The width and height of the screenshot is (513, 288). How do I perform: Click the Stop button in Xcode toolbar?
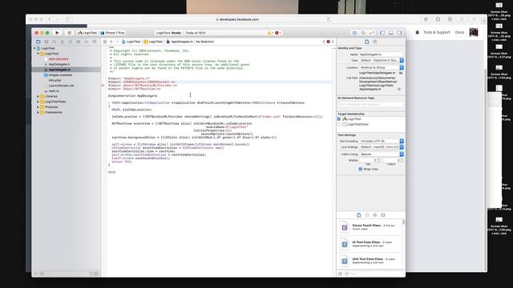(x=69, y=33)
